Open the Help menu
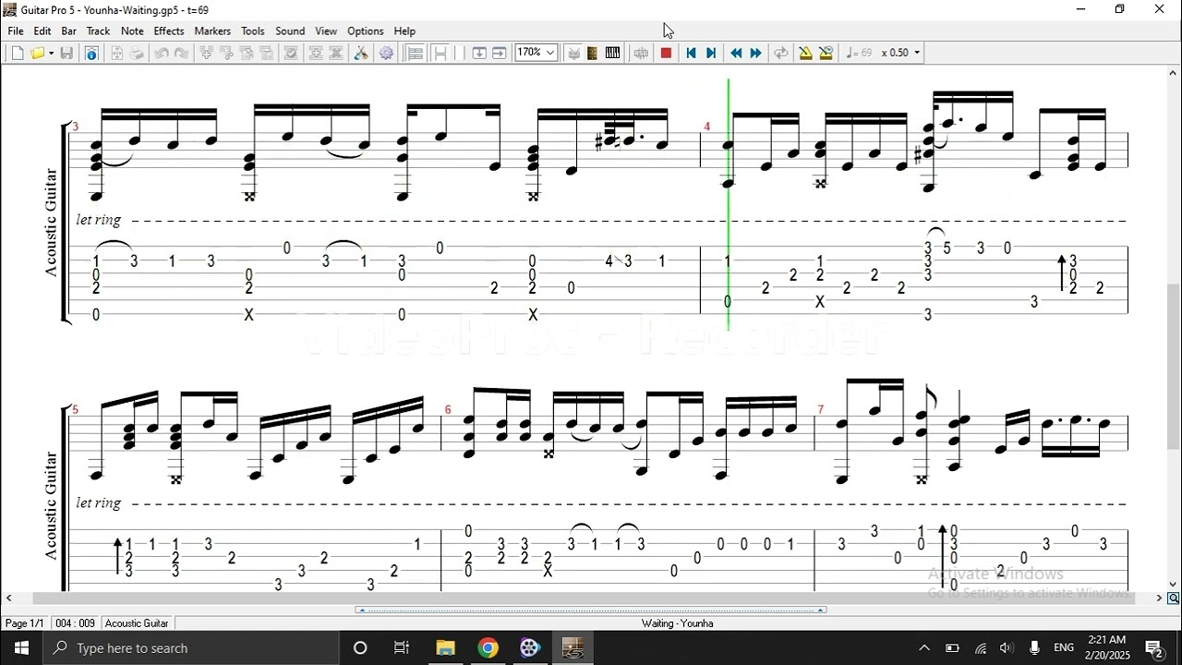Image resolution: width=1182 pixels, height=665 pixels. pyautogui.click(x=404, y=31)
